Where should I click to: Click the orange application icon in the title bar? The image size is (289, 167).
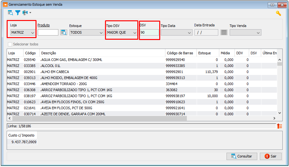(x=5, y=4)
